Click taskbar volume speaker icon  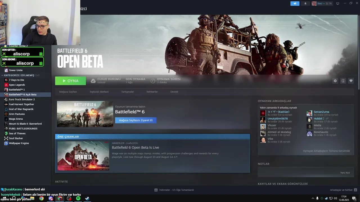[x=335, y=198]
